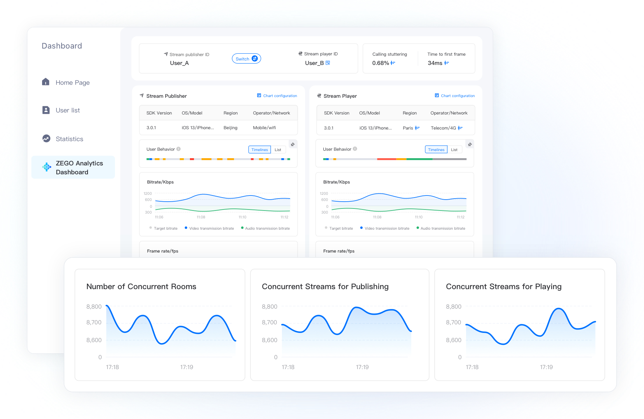The height and width of the screenshot is (419, 644).
Task: Click the player Bitrate/Kbps chart area
Action: click(x=399, y=203)
